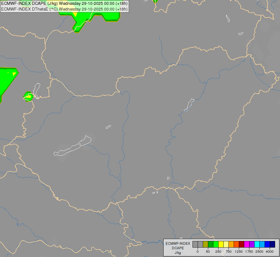The height and width of the screenshot is (257, 280).
Task: Click the DThetaE (°C) title line
Action: [x=64, y=9]
